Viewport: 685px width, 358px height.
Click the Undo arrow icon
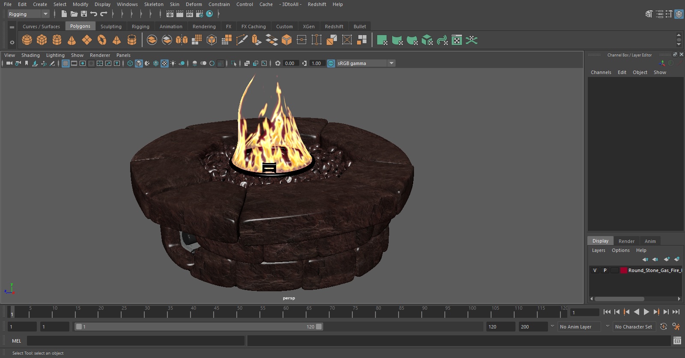pyautogui.click(x=94, y=14)
